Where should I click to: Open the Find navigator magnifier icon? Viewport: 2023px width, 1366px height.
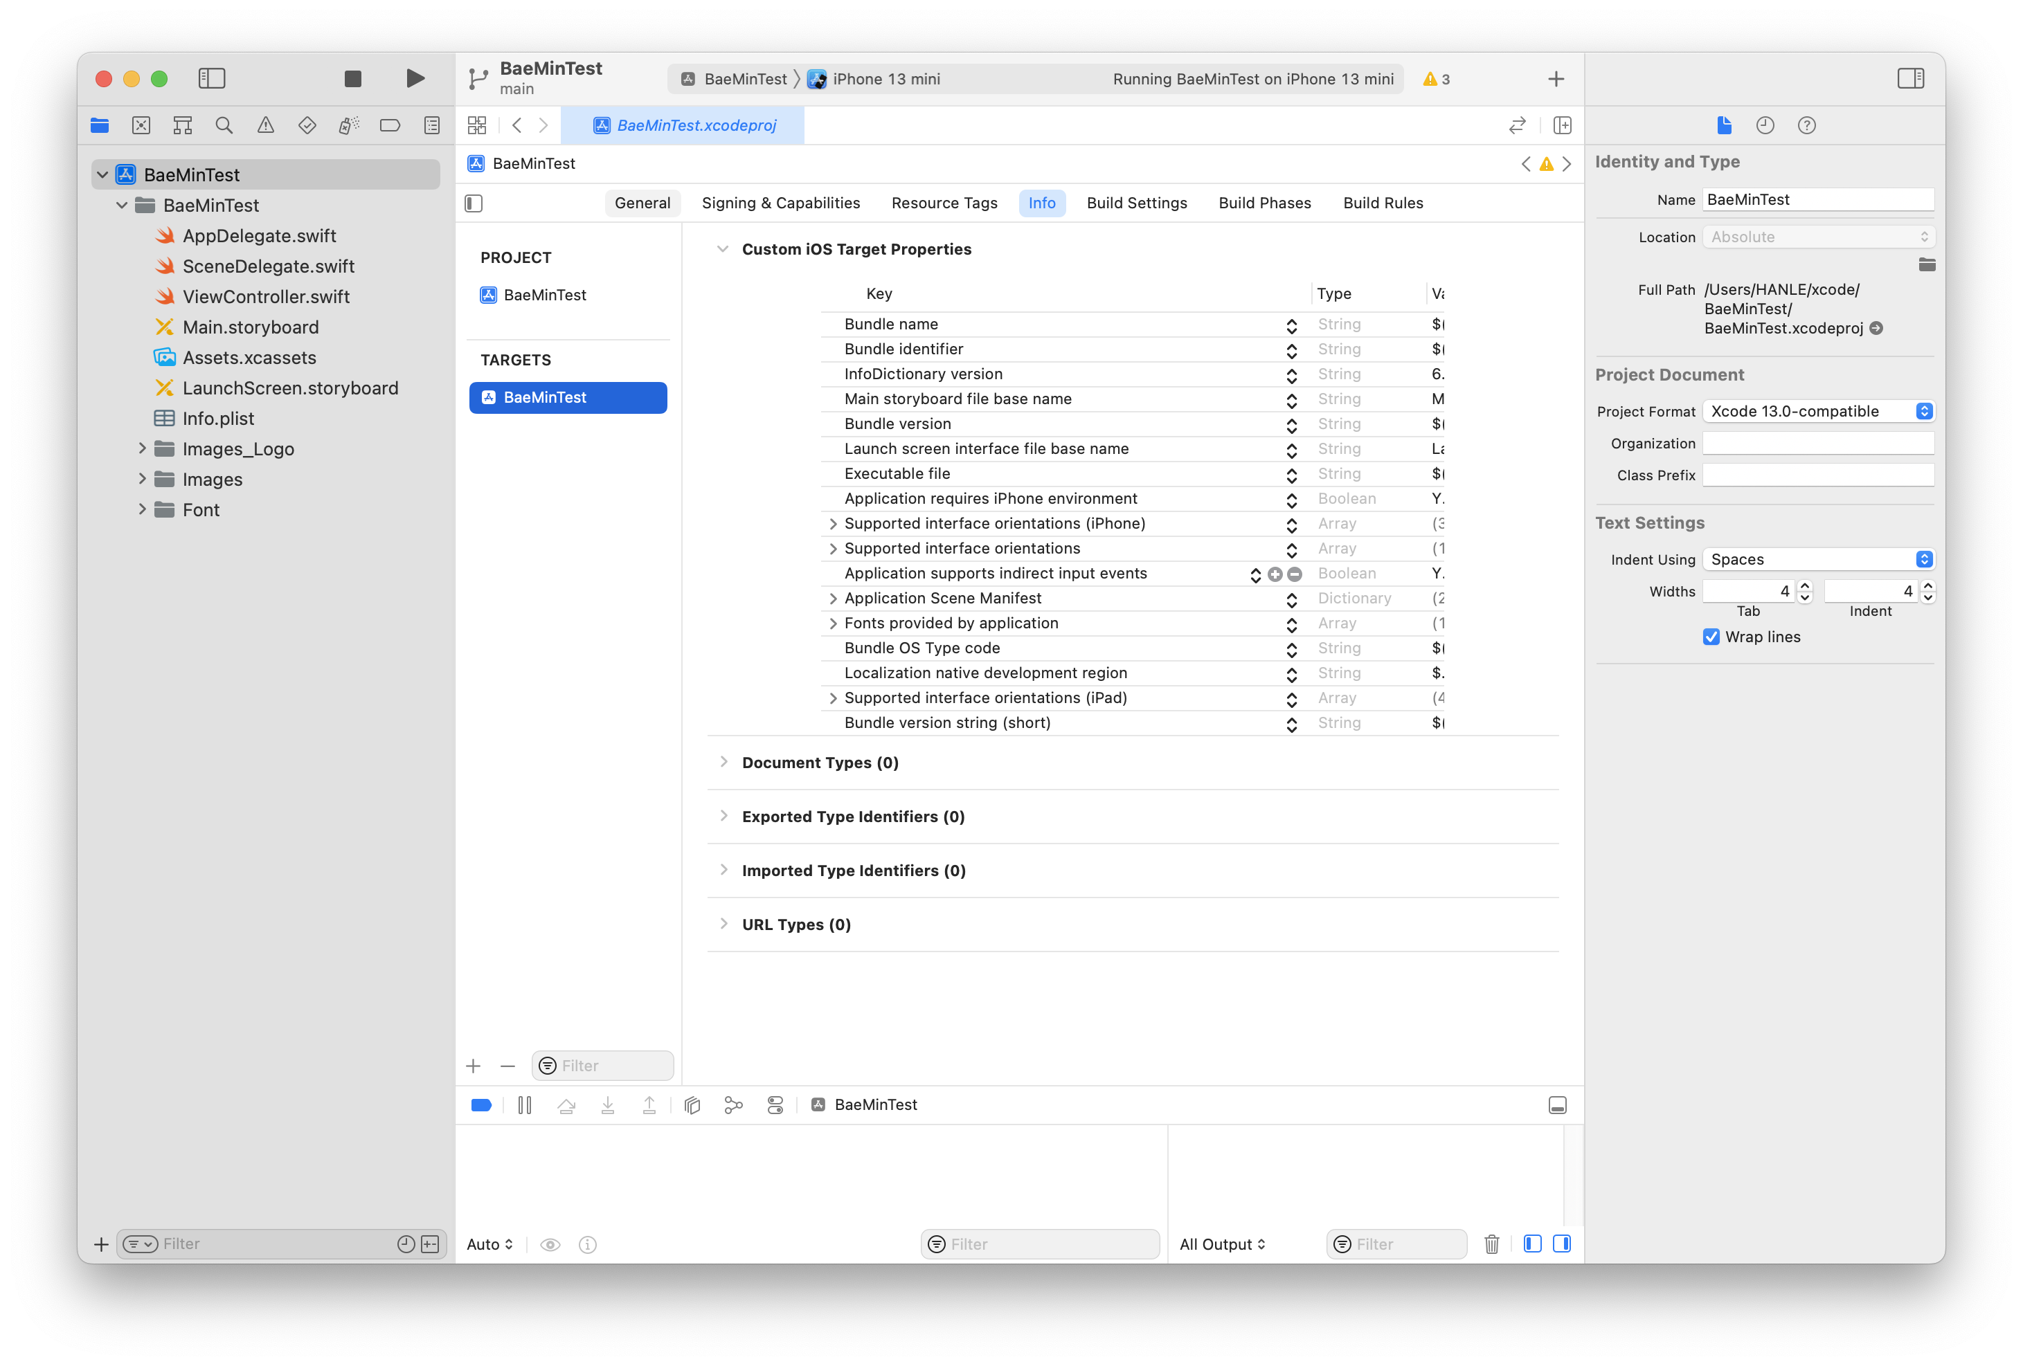(x=224, y=125)
